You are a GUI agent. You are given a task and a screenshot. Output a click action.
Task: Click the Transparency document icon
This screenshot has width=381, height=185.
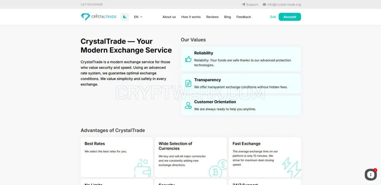coord(188,83)
